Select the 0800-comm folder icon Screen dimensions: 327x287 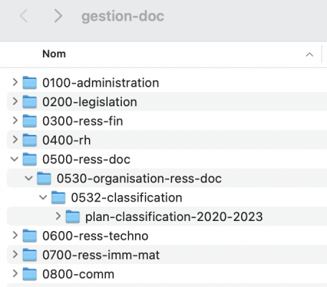click(29, 274)
